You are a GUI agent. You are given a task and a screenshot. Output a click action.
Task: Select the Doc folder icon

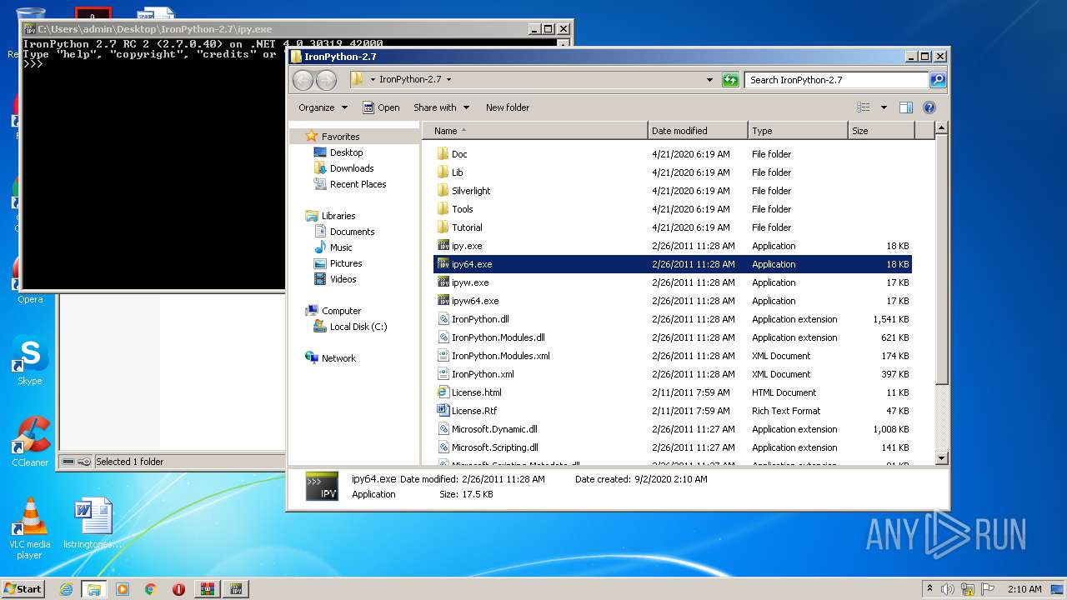443,154
